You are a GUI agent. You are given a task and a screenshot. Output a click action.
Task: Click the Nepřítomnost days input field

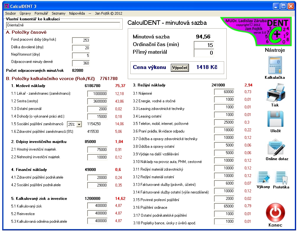pos(81,55)
